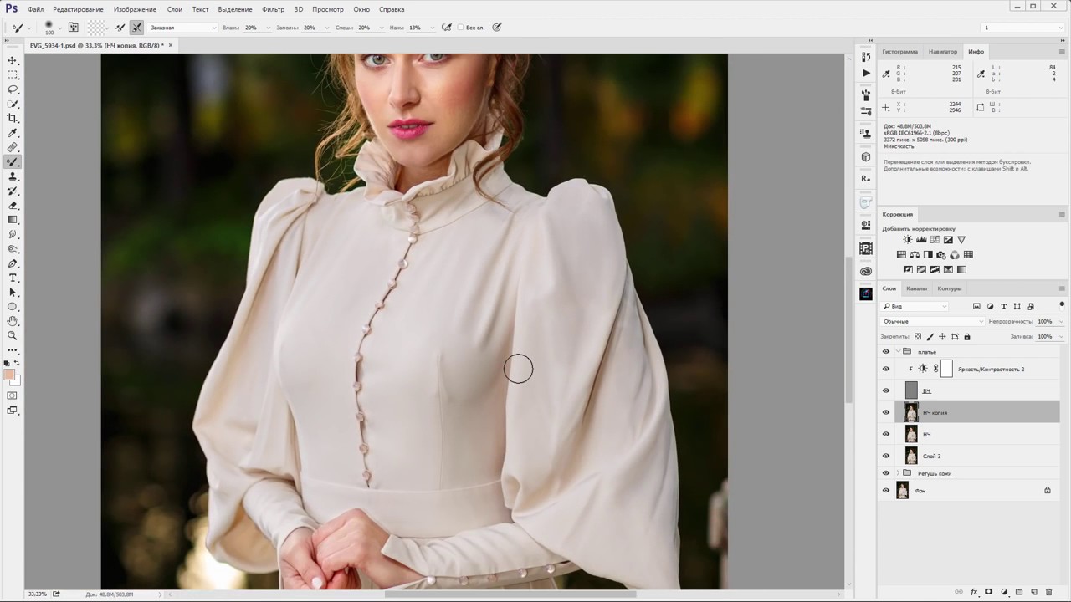Image resolution: width=1071 pixels, height=602 pixels.
Task: Select the Zoom tool
Action: tap(13, 335)
